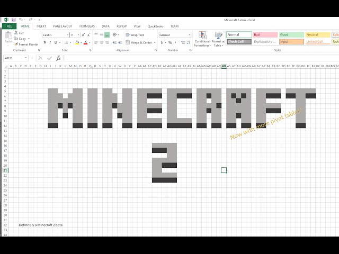Activate the Format Painter brush

coord(16,44)
